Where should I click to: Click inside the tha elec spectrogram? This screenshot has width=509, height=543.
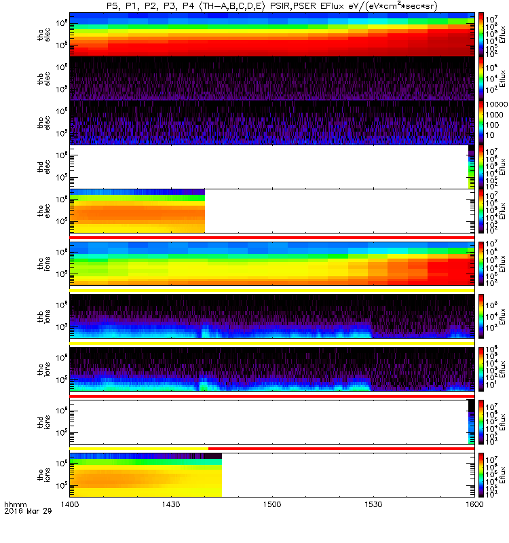point(272,35)
